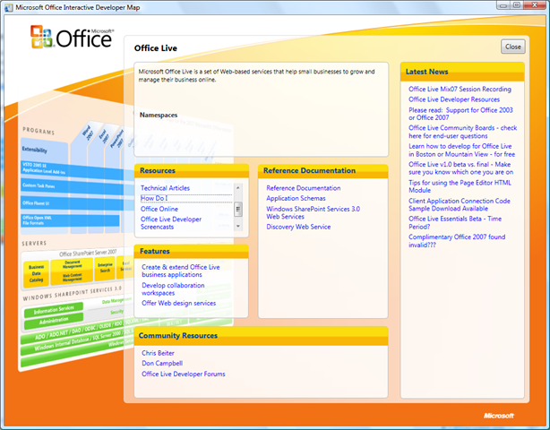Click the window title bar app icon
Viewport: 550px width, 430px height.
pos(8,7)
